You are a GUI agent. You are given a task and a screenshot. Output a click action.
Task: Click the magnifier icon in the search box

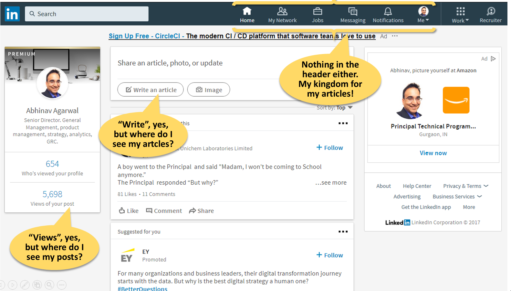(32, 14)
